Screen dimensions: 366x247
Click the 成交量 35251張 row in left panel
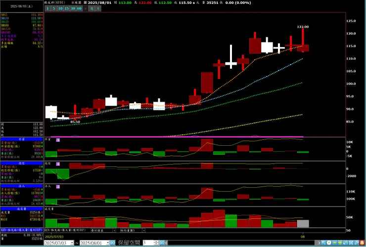coord(22,212)
